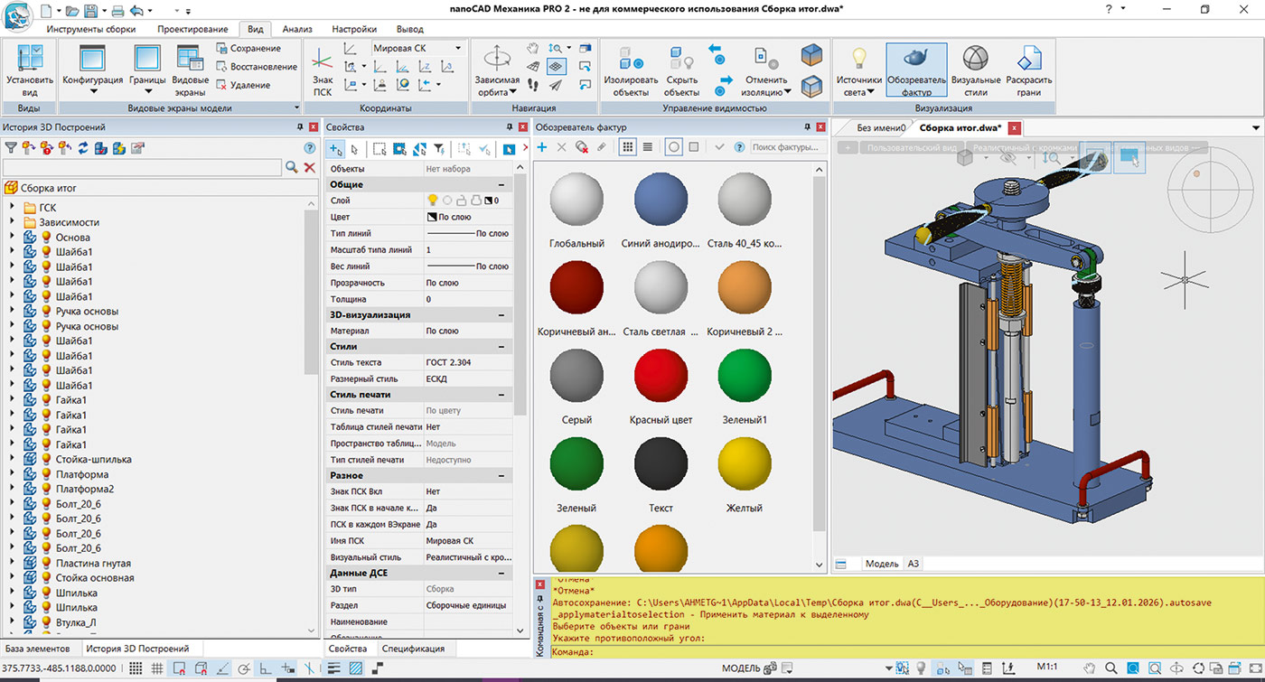This screenshot has width=1265, height=682.
Task: Click the blue help icon in Обозреватель фактур
Action: (x=739, y=147)
